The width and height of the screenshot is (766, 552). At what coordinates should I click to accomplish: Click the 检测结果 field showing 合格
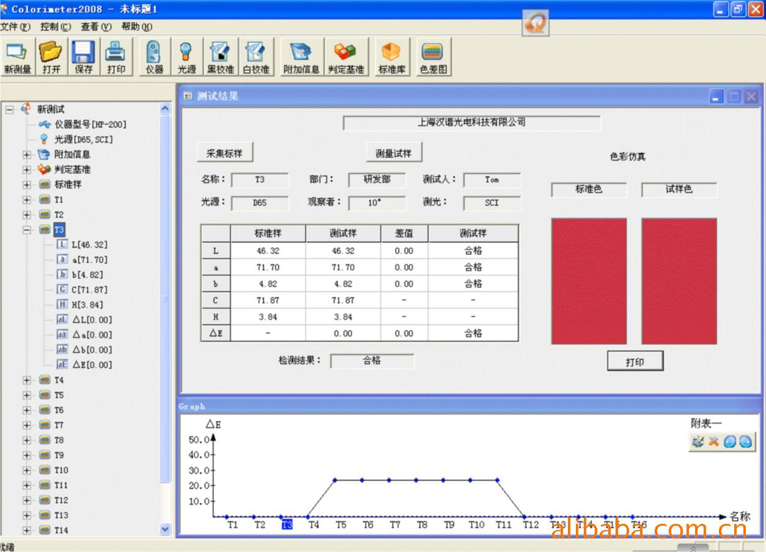pos(372,361)
